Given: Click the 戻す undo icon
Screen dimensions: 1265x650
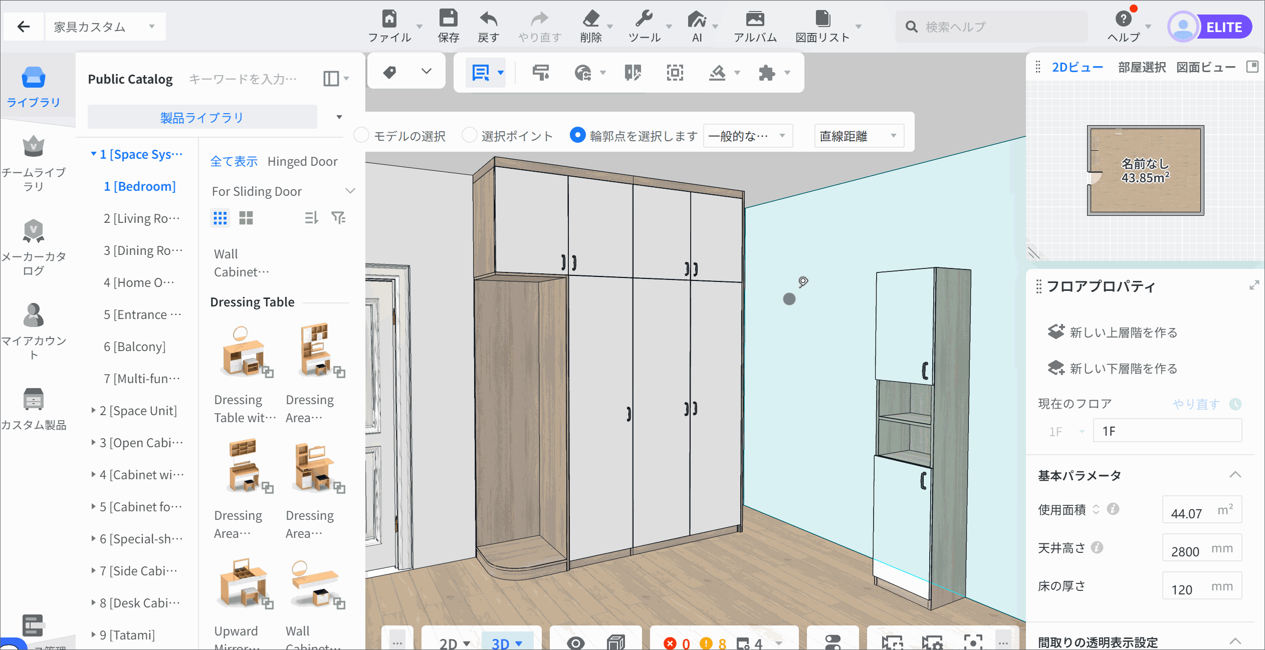Looking at the screenshot, I should point(488,20).
